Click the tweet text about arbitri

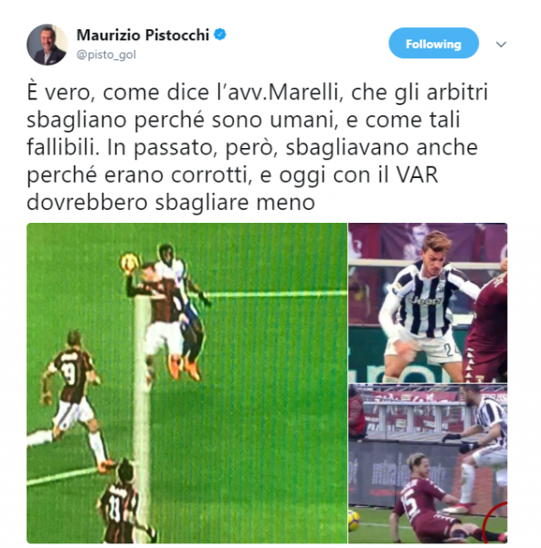pyautogui.click(x=257, y=147)
